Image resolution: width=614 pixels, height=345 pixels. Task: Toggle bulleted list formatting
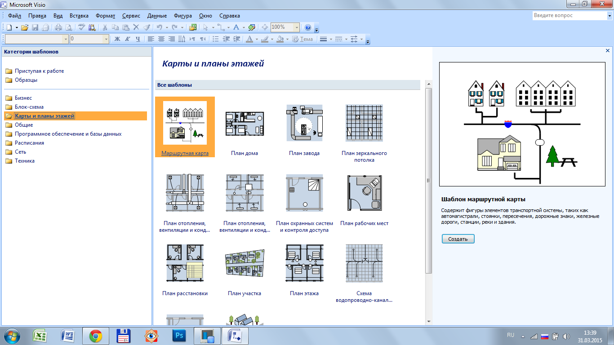coord(216,39)
